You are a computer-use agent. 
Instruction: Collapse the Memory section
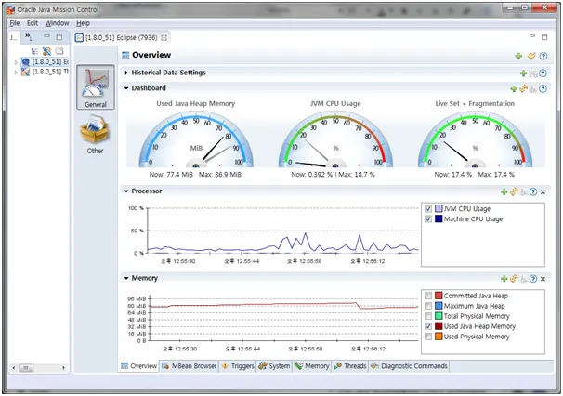pyautogui.click(x=126, y=278)
